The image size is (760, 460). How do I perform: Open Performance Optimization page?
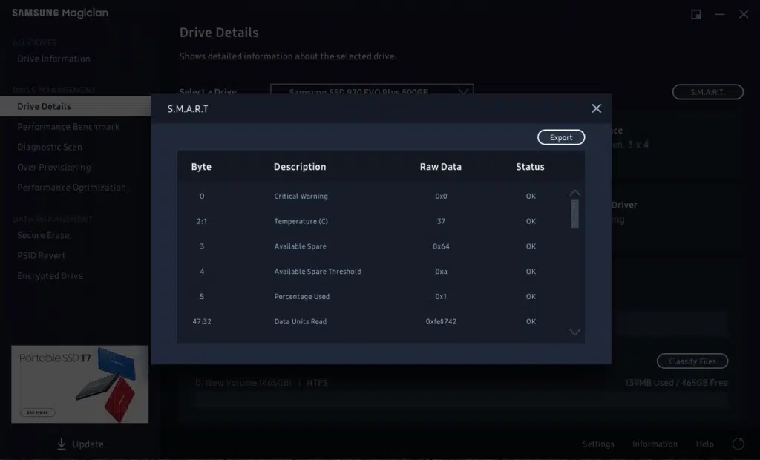(71, 188)
